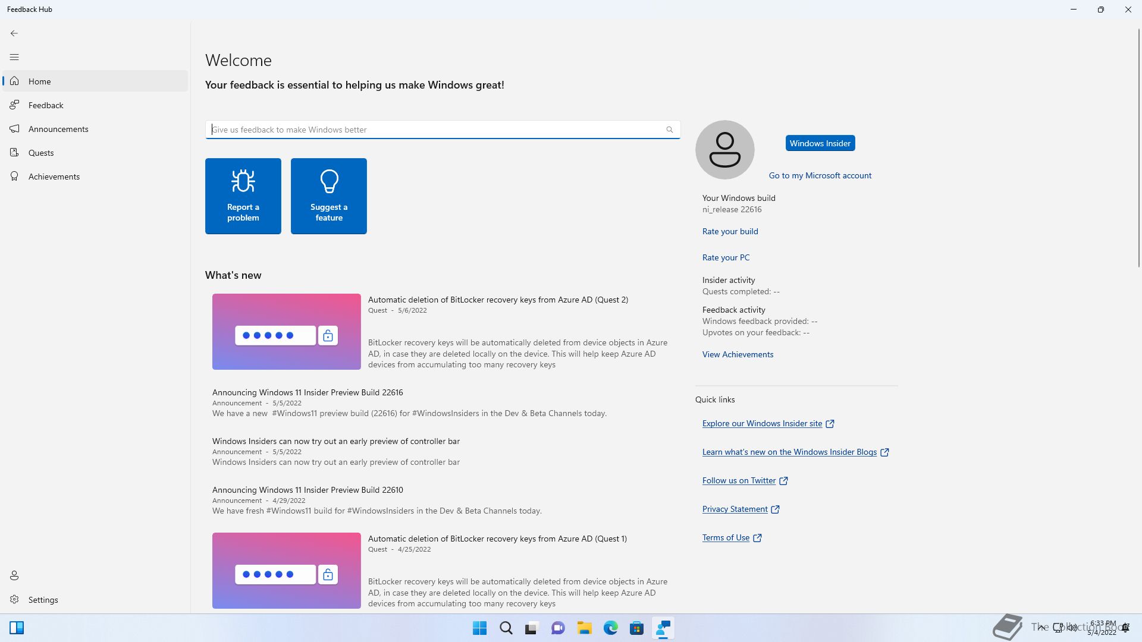Click external link icon beside Twitter link
The image size is (1142, 642).
784,481
